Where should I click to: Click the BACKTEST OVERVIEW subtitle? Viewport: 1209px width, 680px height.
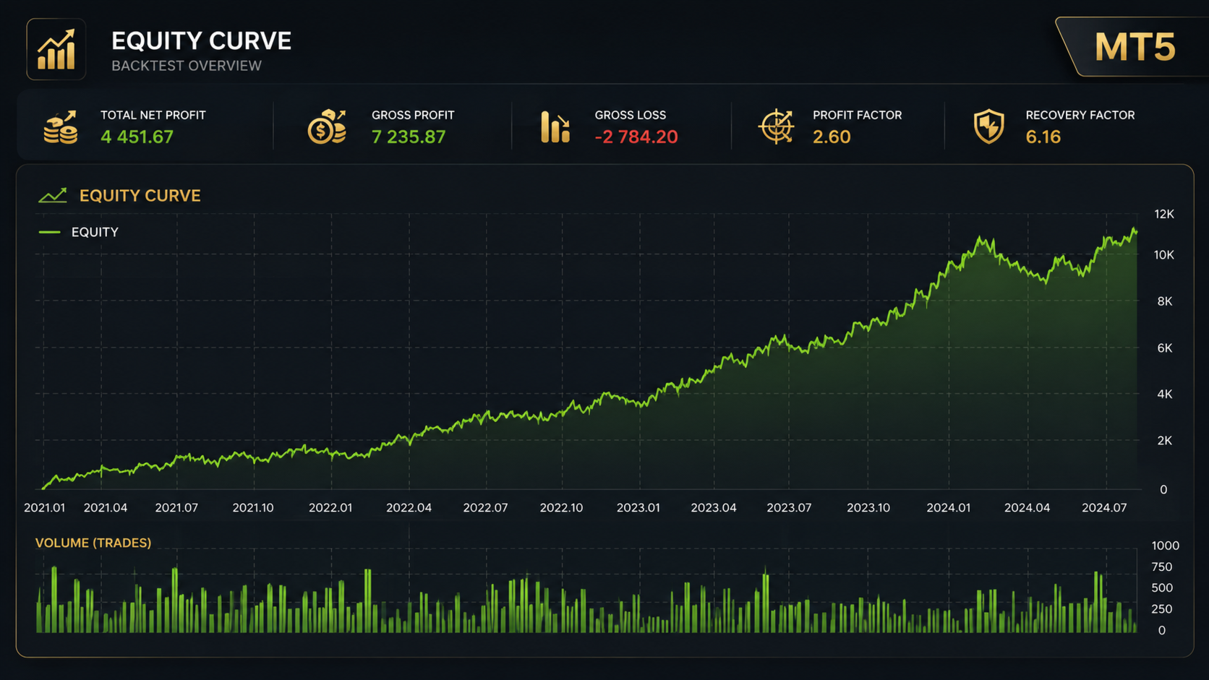tap(187, 66)
